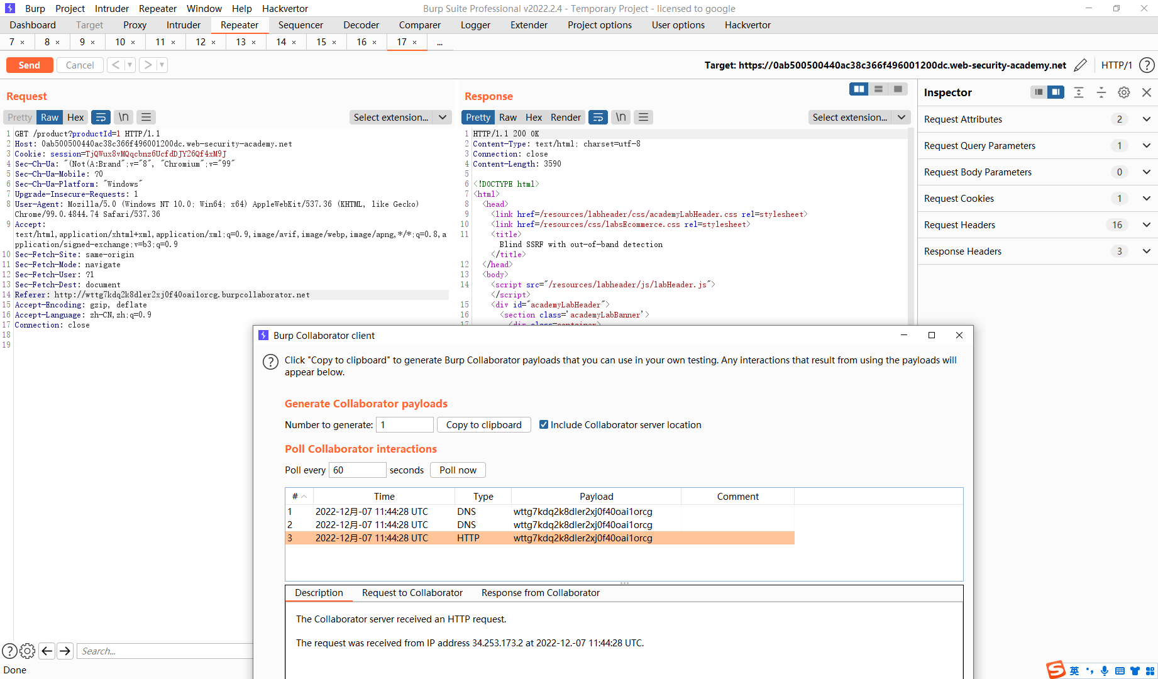Dock Inspector right layout icon
1158x679 pixels.
(1056, 92)
